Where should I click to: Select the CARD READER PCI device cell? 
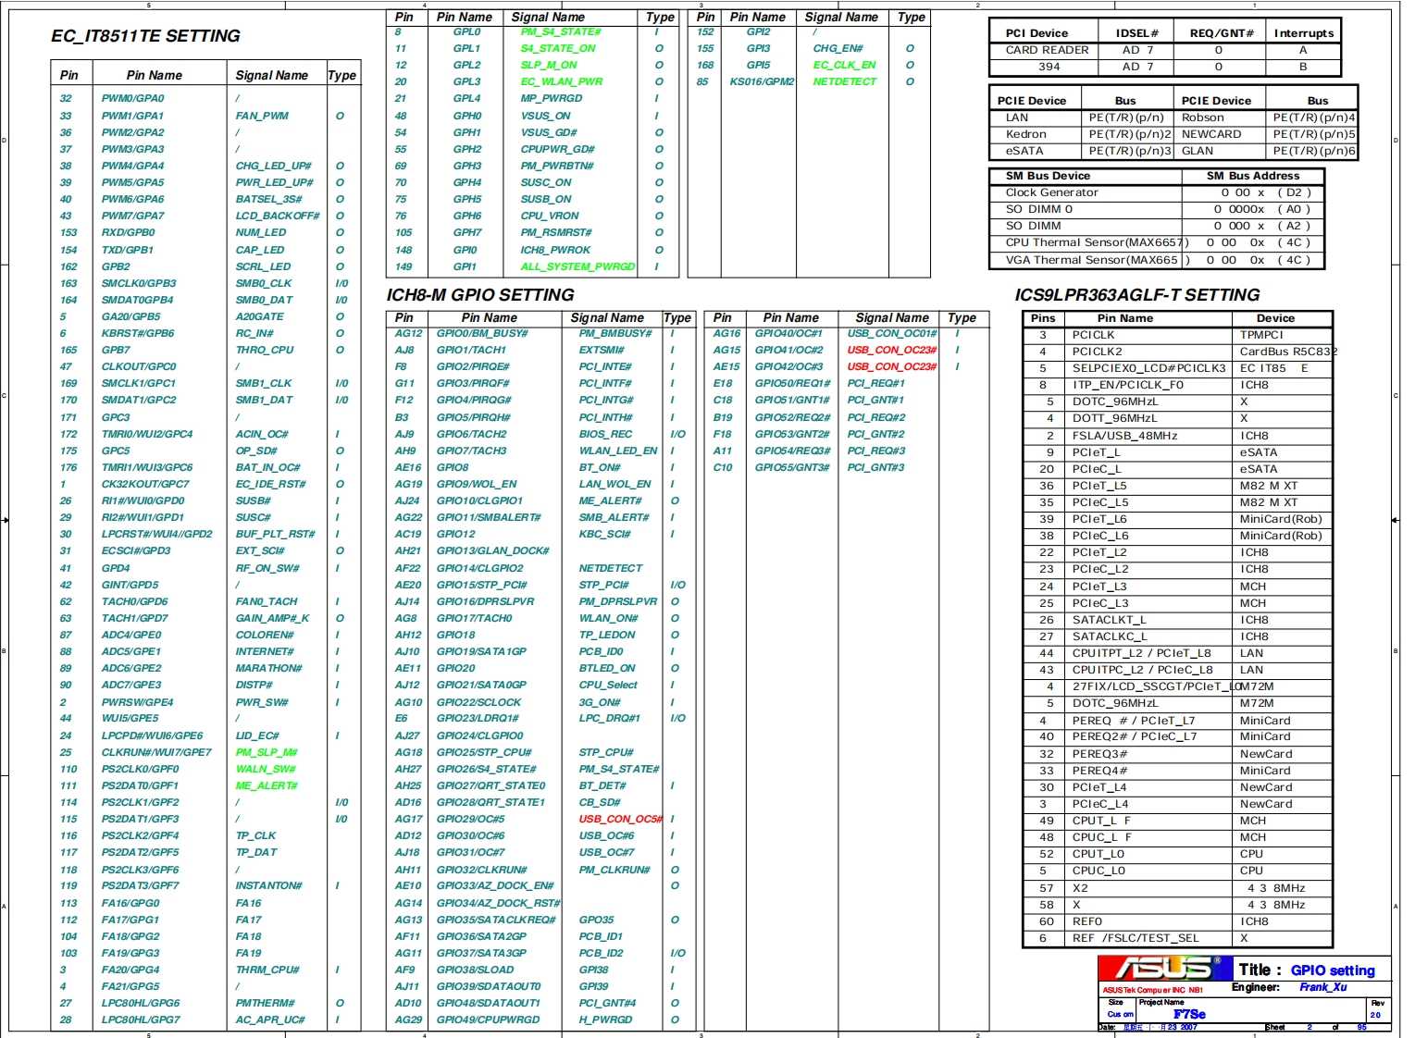pos(1047,50)
